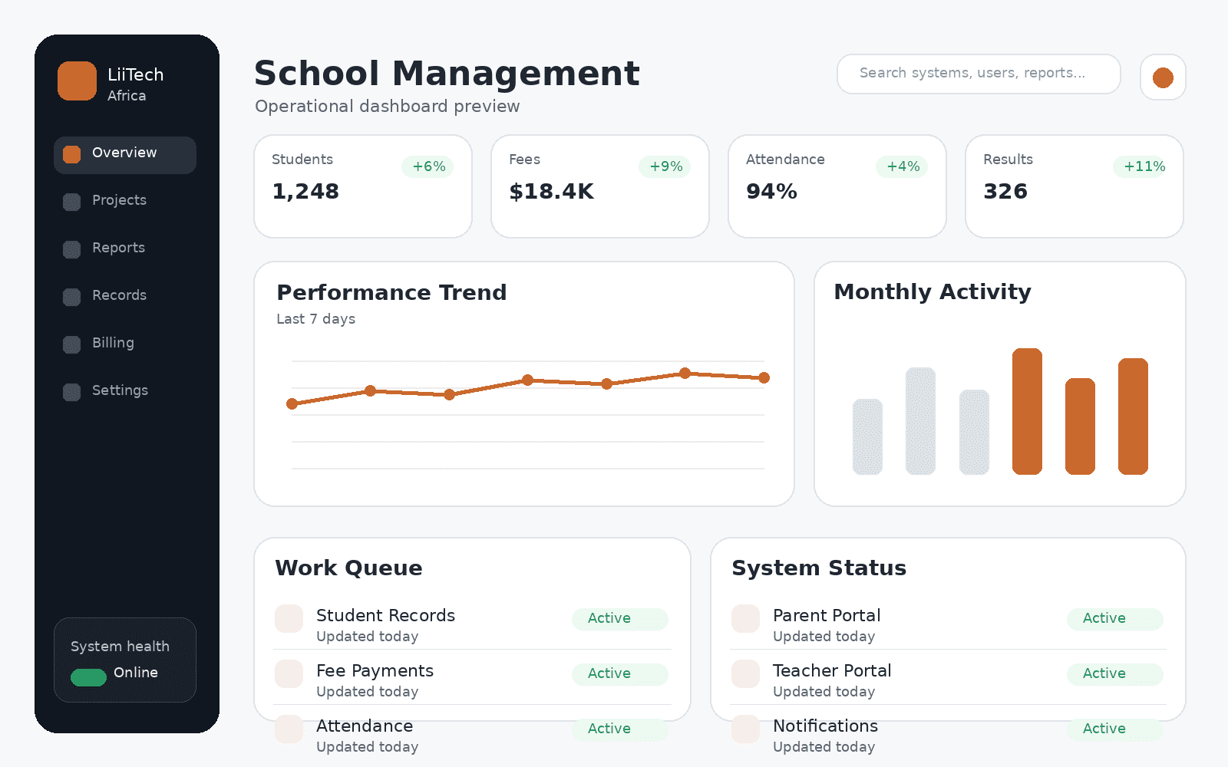Viewport: 1228px width, 767px height.
Task: Click the System health card
Action: [x=125, y=660]
